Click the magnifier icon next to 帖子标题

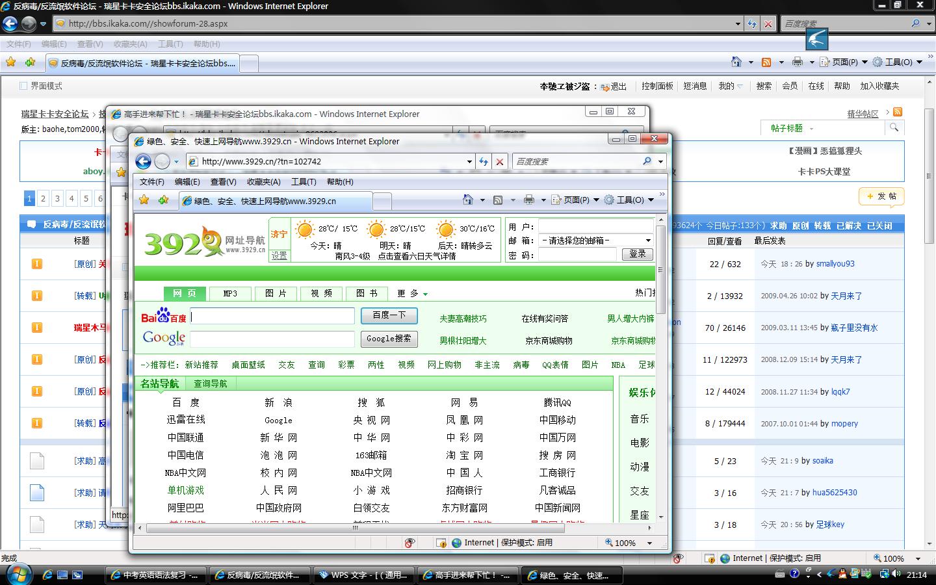(x=894, y=128)
